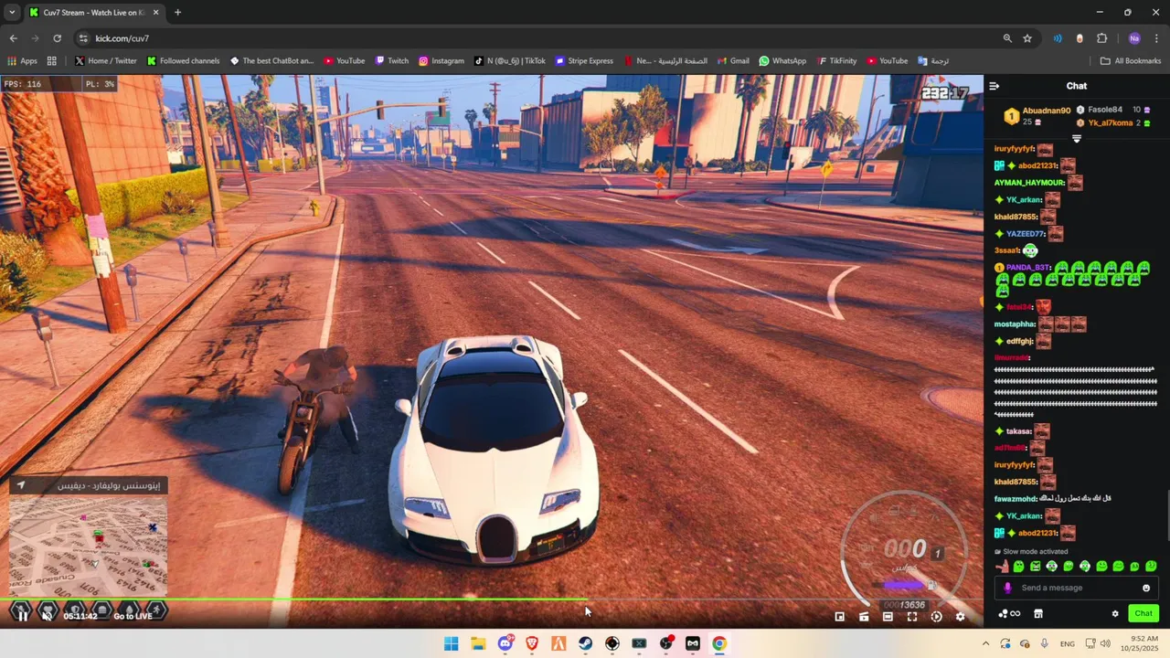Show hidden system tray icons
Screen dimensions: 1170x658
click(x=985, y=643)
